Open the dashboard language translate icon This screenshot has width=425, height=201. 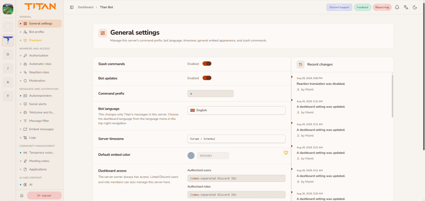point(406,7)
